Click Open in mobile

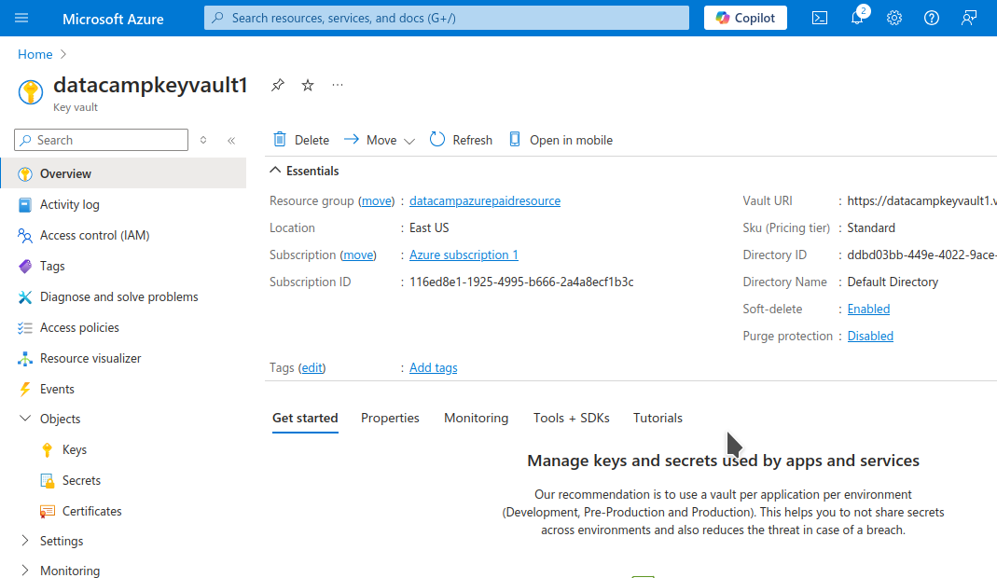[x=561, y=140]
